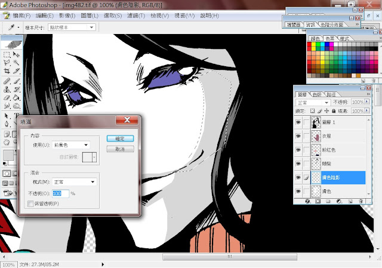The height and width of the screenshot is (268, 382).
Task: Switch to 樣式 styles tab
Action: (344, 38)
